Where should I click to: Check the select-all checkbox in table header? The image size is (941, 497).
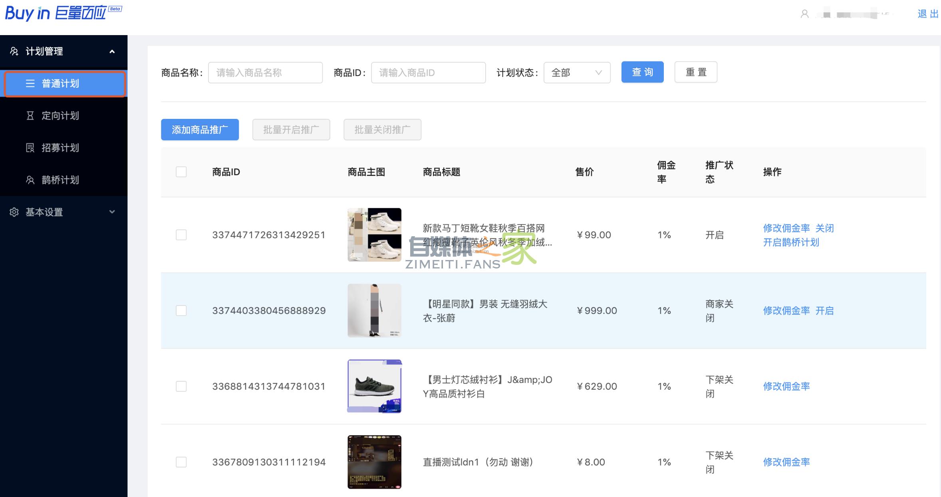click(181, 172)
